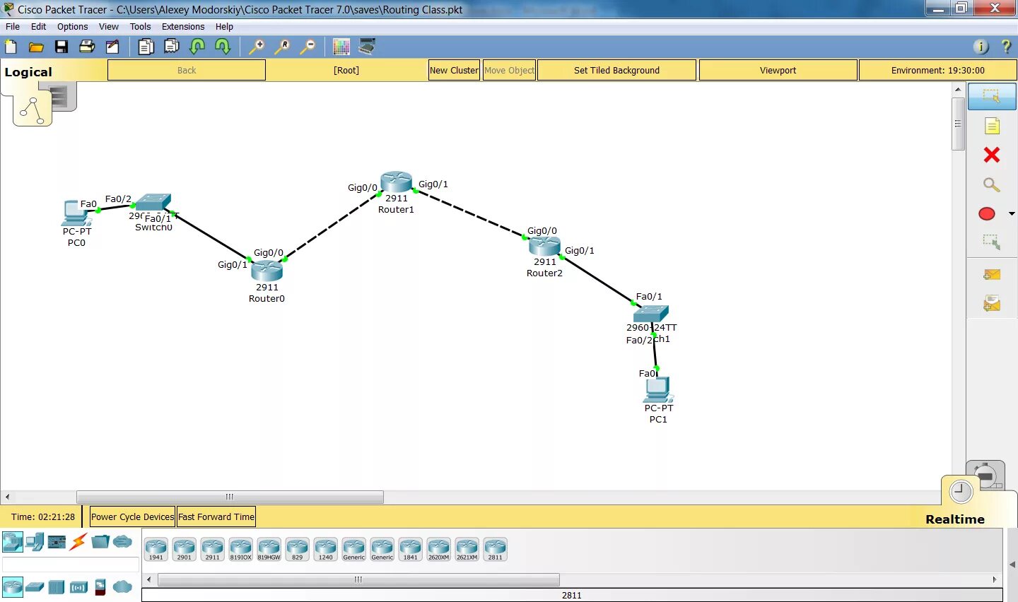Image resolution: width=1018 pixels, height=602 pixels.
Task: Open the Extensions menu
Action: click(183, 27)
